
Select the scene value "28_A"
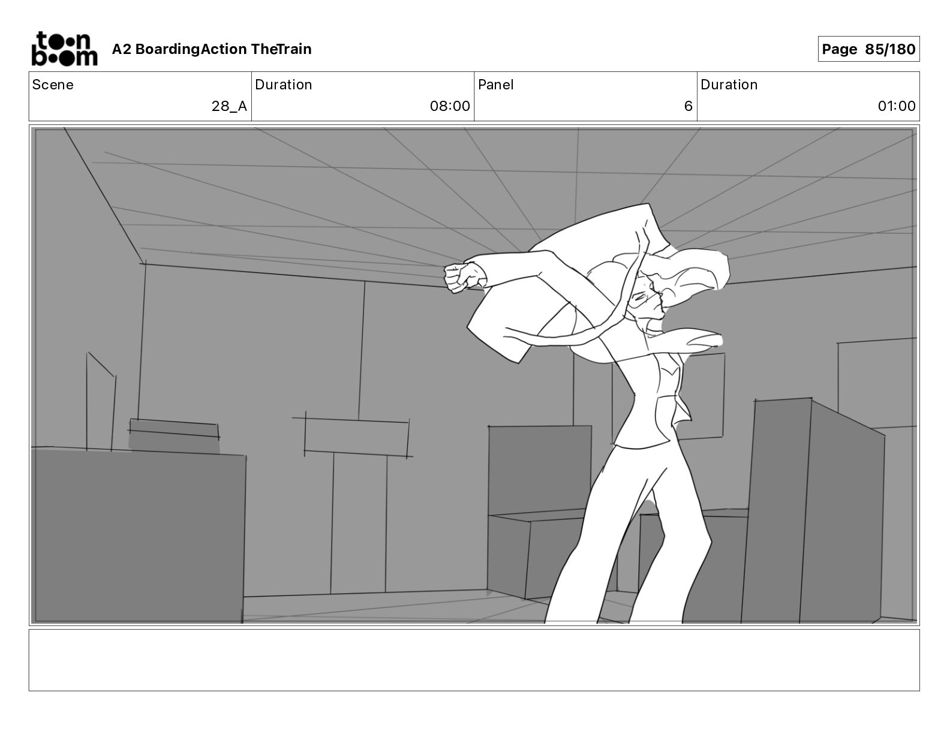229,106
